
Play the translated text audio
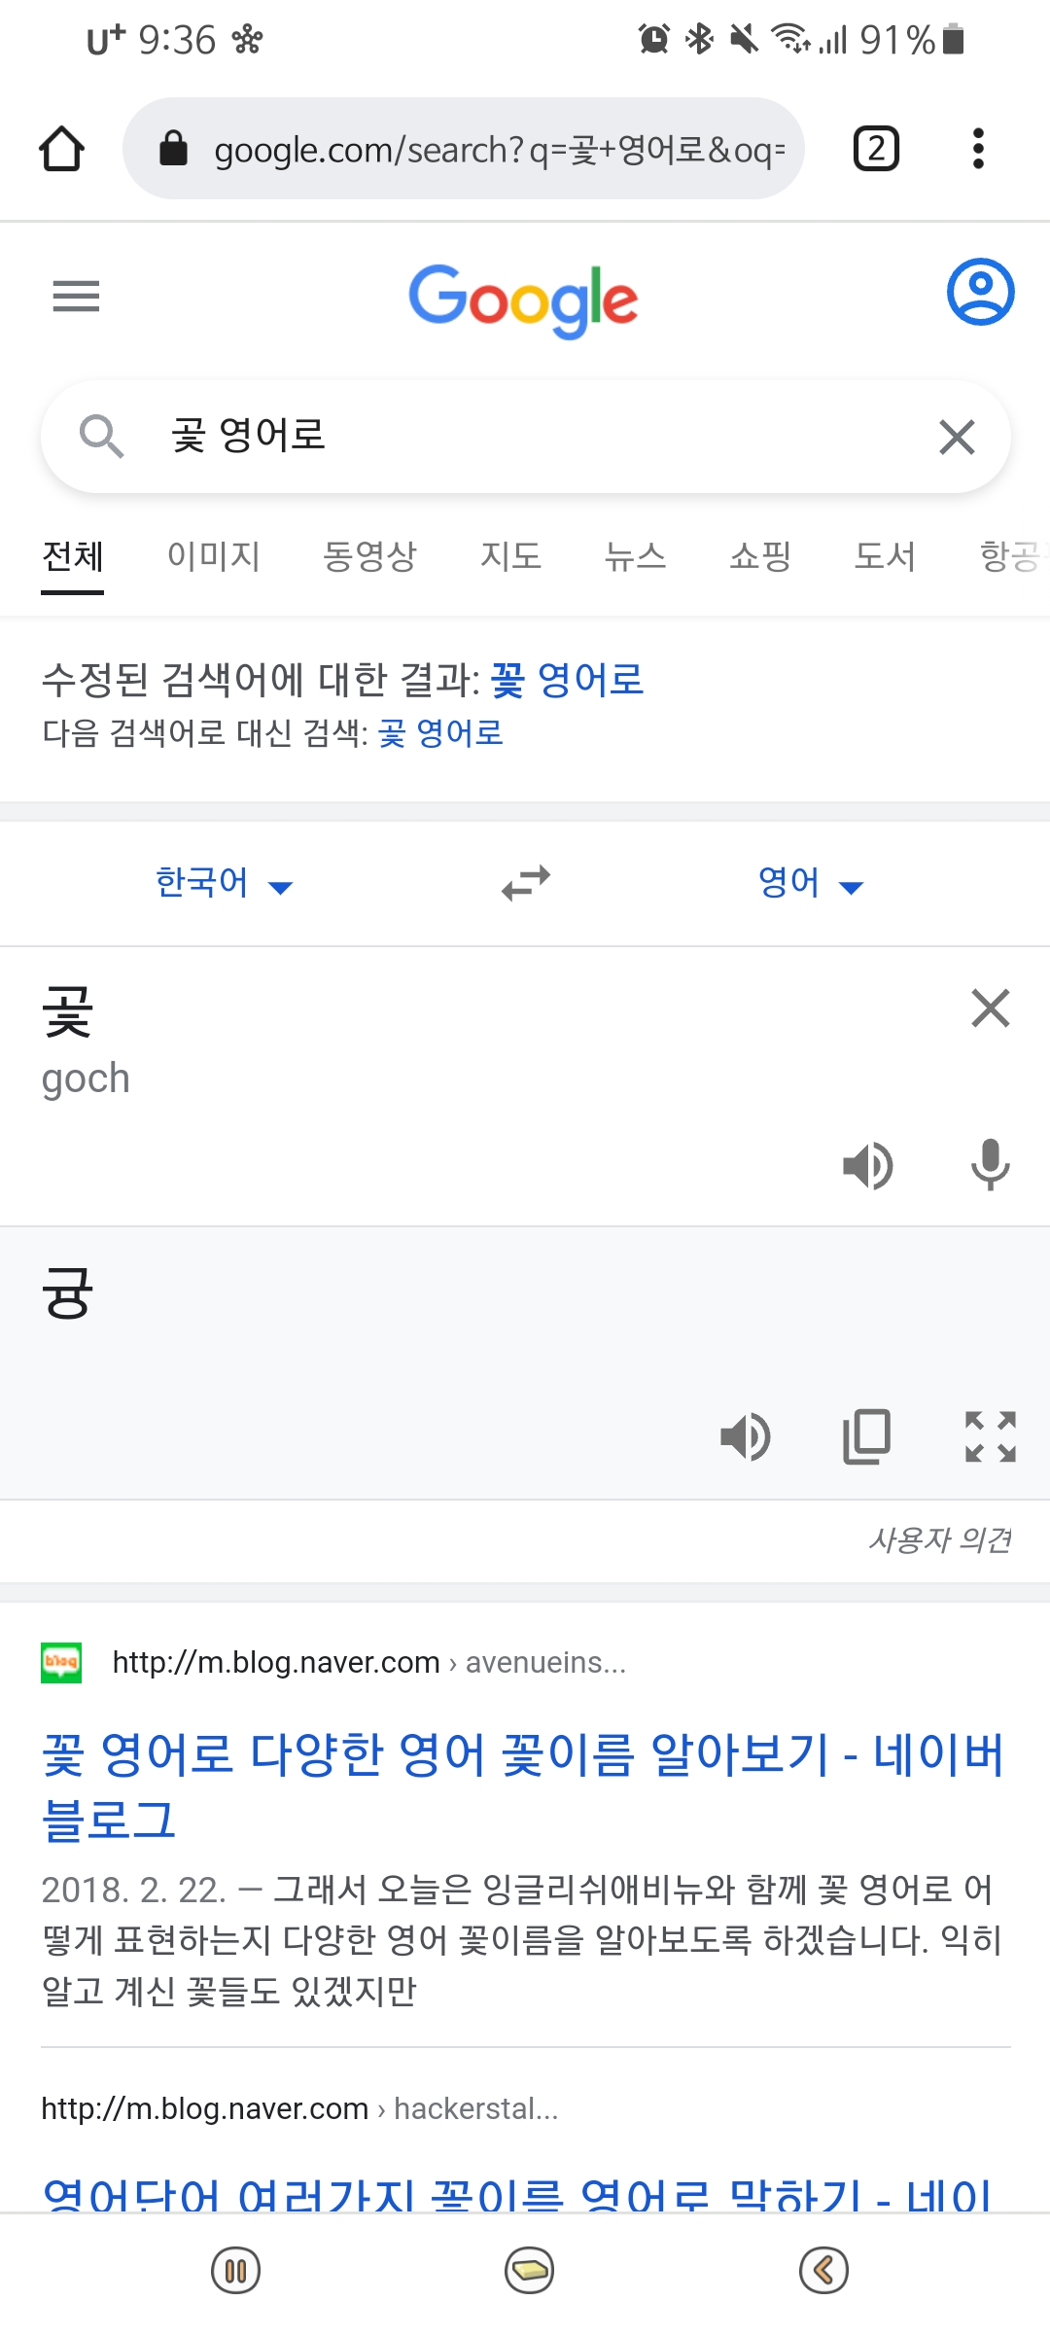(745, 1436)
